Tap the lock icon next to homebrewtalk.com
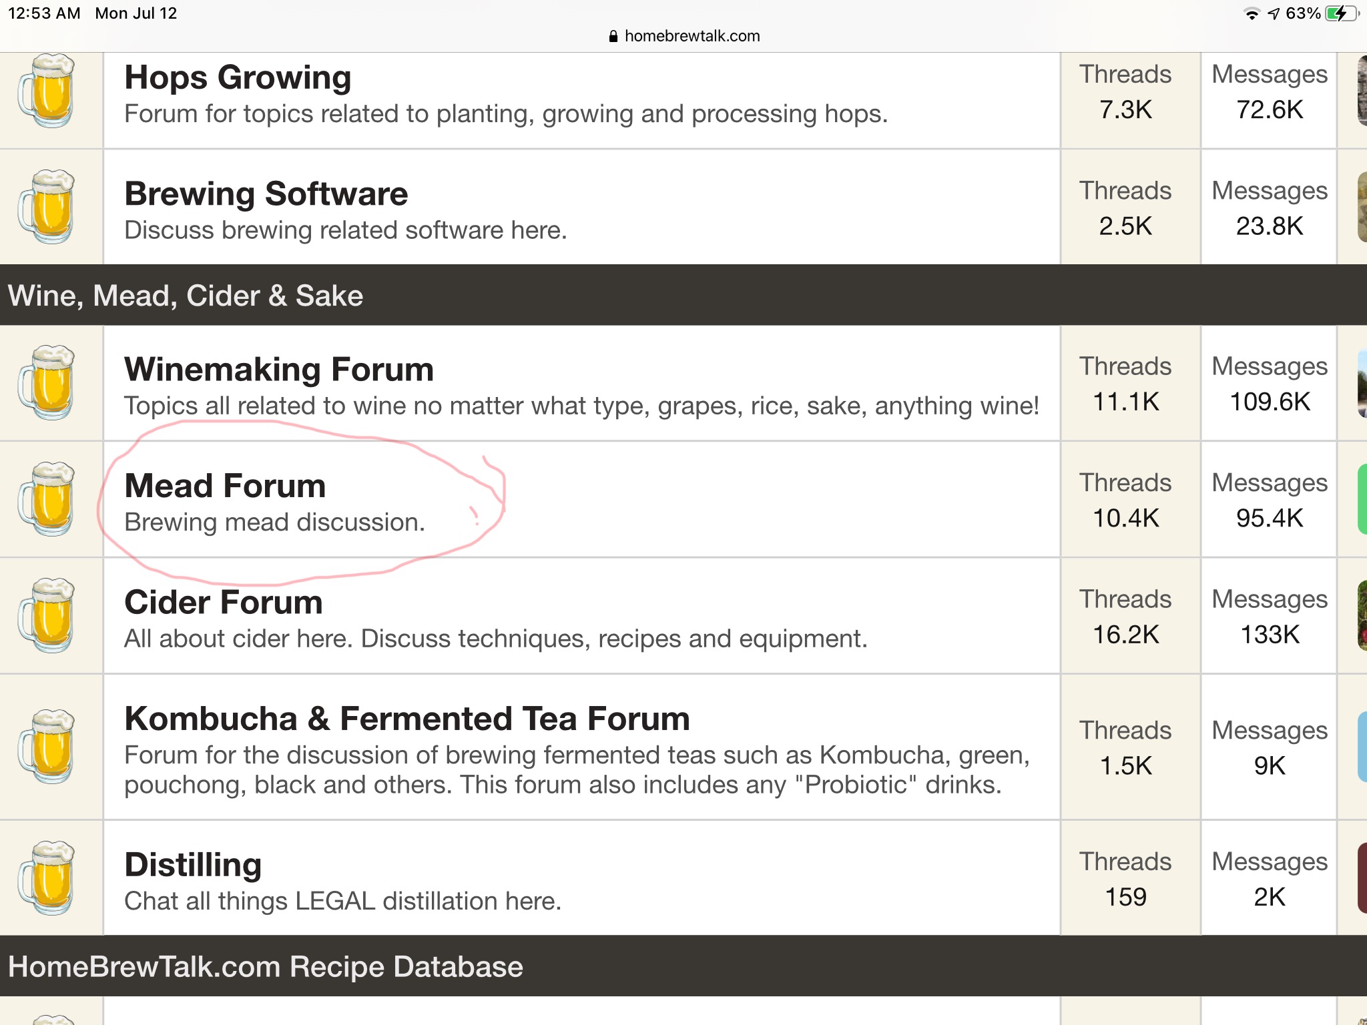 point(613,36)
